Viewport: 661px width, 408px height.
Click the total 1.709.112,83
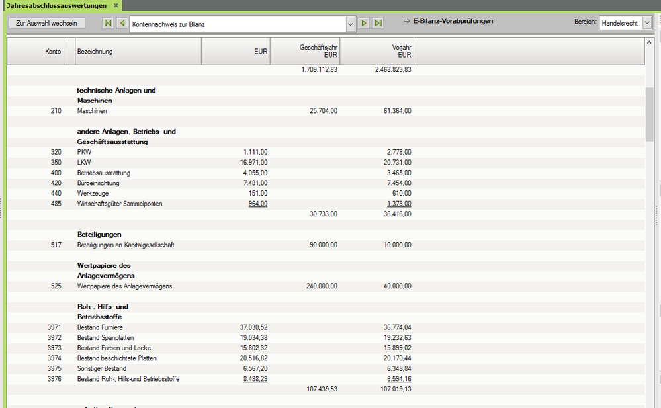coord(319,69)
